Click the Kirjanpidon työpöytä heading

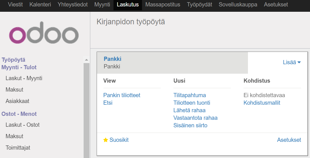pyautogui.click(x=131, y=22)
